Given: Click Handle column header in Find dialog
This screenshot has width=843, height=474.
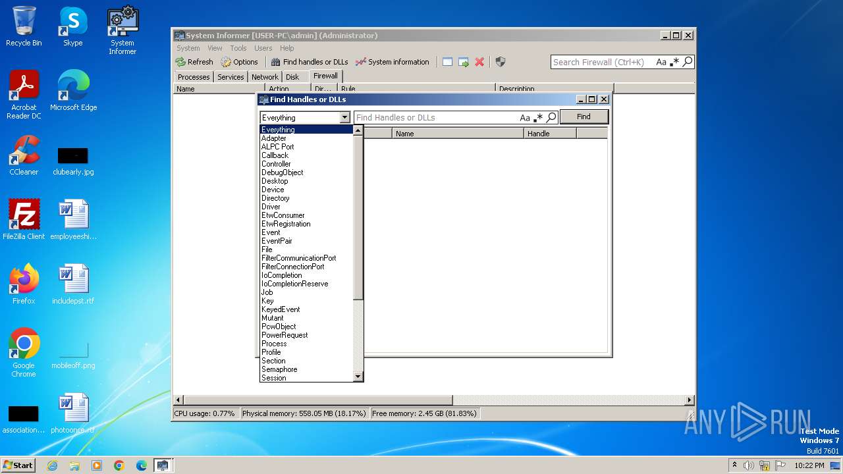Looking at the screenshot, I should tap(550, 134).
